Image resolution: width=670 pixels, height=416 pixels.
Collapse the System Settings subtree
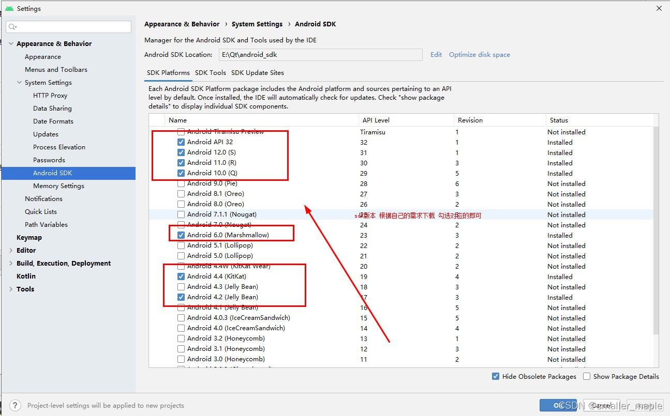point(20,82)
